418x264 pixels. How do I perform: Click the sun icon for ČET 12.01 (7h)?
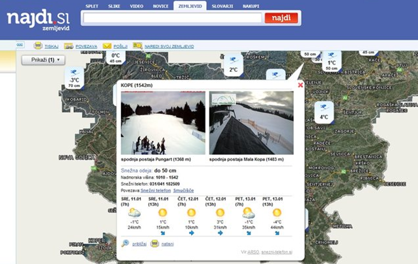(191, 213)
